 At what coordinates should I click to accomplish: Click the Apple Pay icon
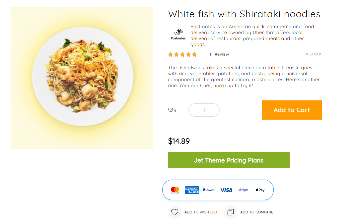point(260,190)
